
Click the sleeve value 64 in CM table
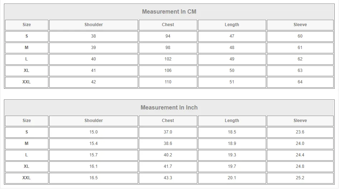coord(300,82)
